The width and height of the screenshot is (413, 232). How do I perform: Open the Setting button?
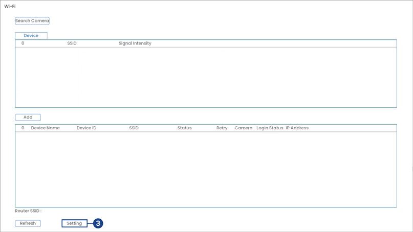coord(74,223)
